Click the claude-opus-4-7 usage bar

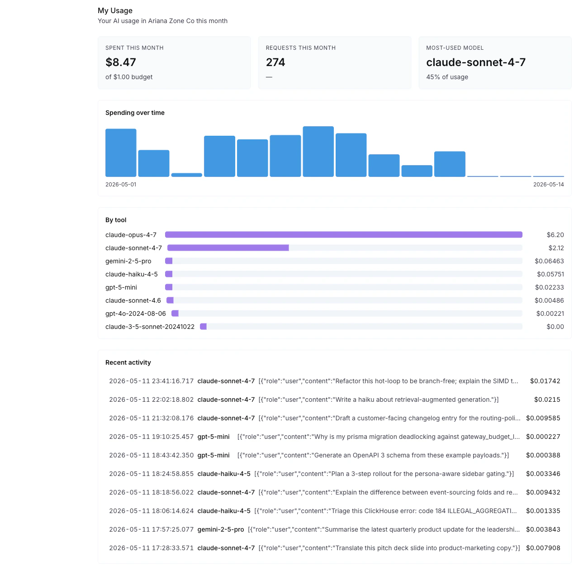(x=344, y=235)
